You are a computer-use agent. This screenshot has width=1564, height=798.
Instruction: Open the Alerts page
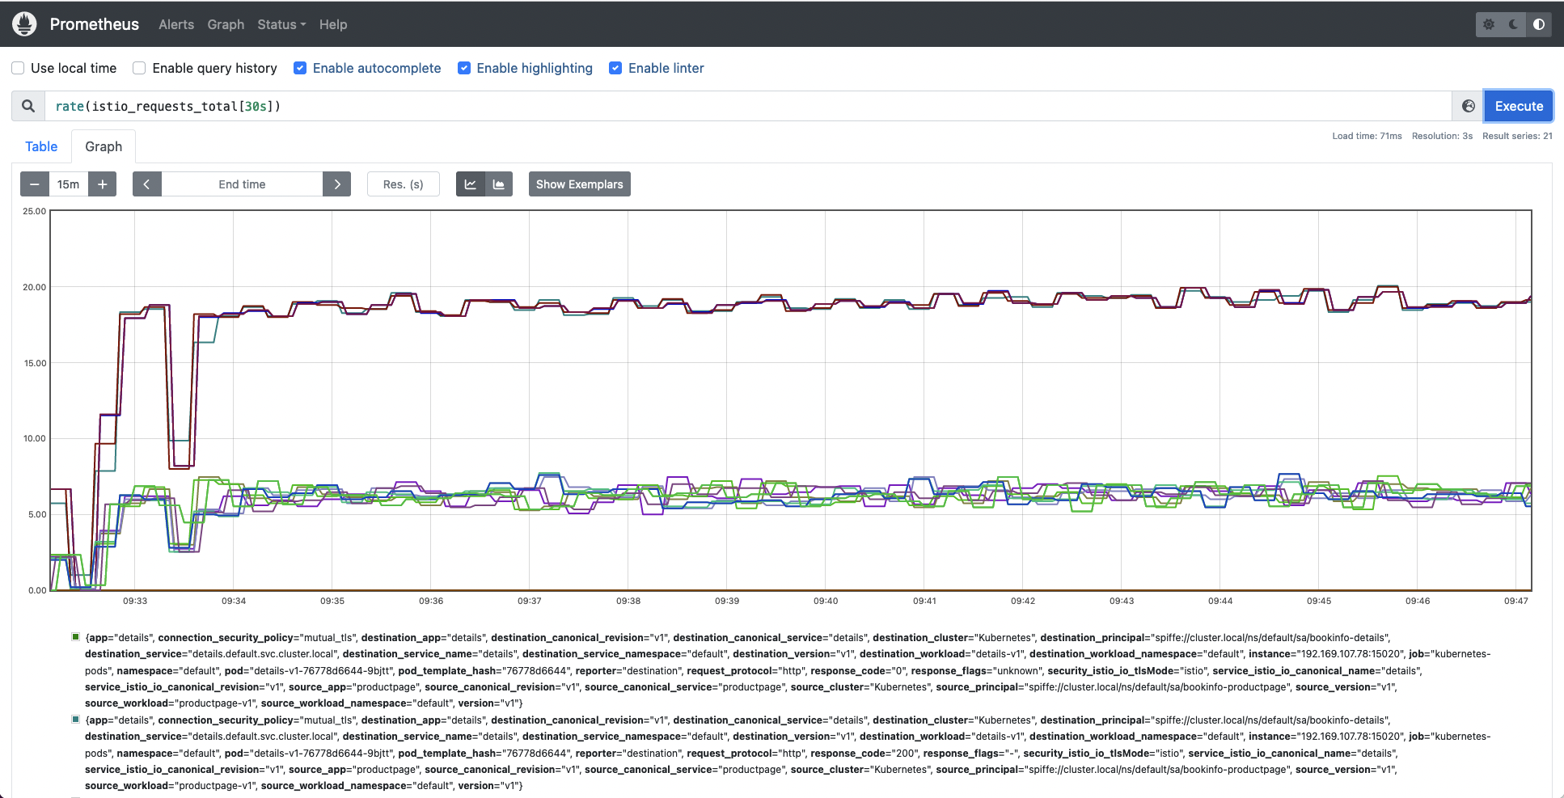176,24
